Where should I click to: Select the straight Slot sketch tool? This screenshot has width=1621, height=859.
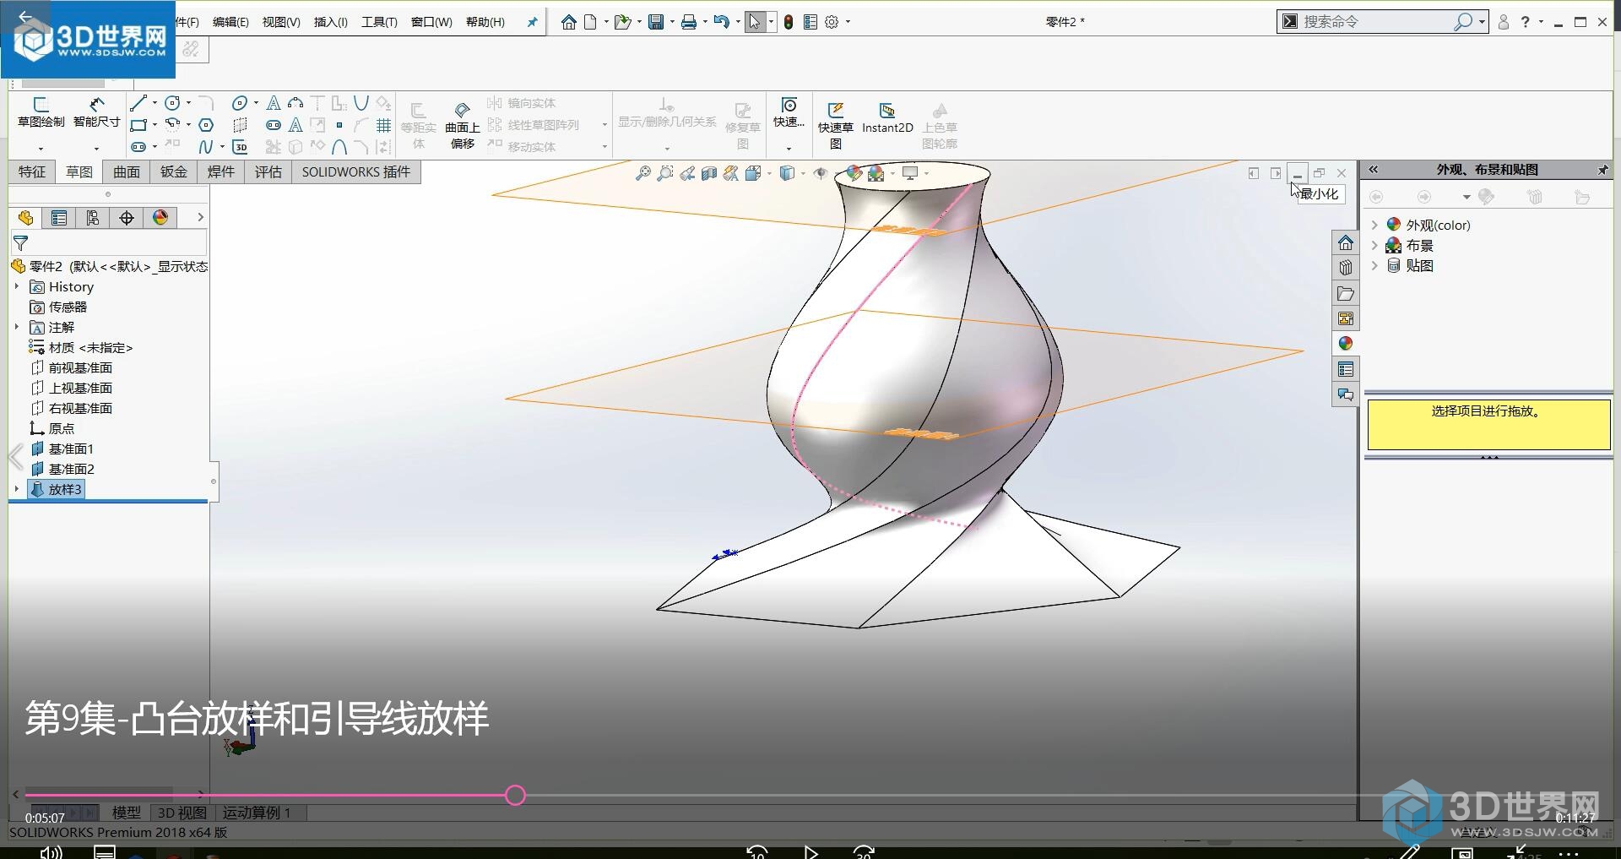click(138, 147)
